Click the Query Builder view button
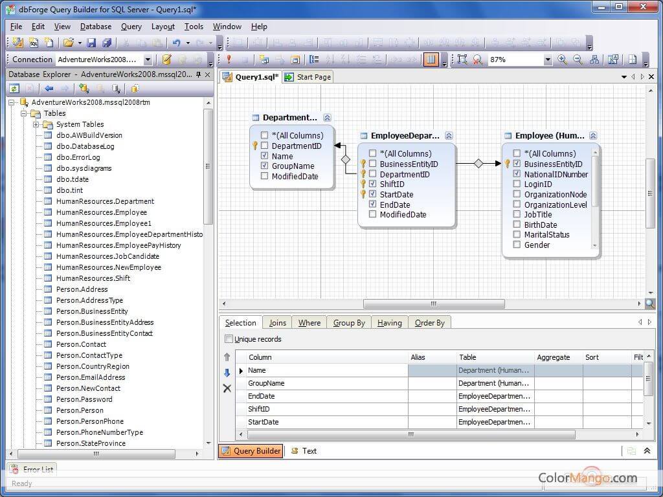The width and height of the screenshot is (663, 497). 251,451
